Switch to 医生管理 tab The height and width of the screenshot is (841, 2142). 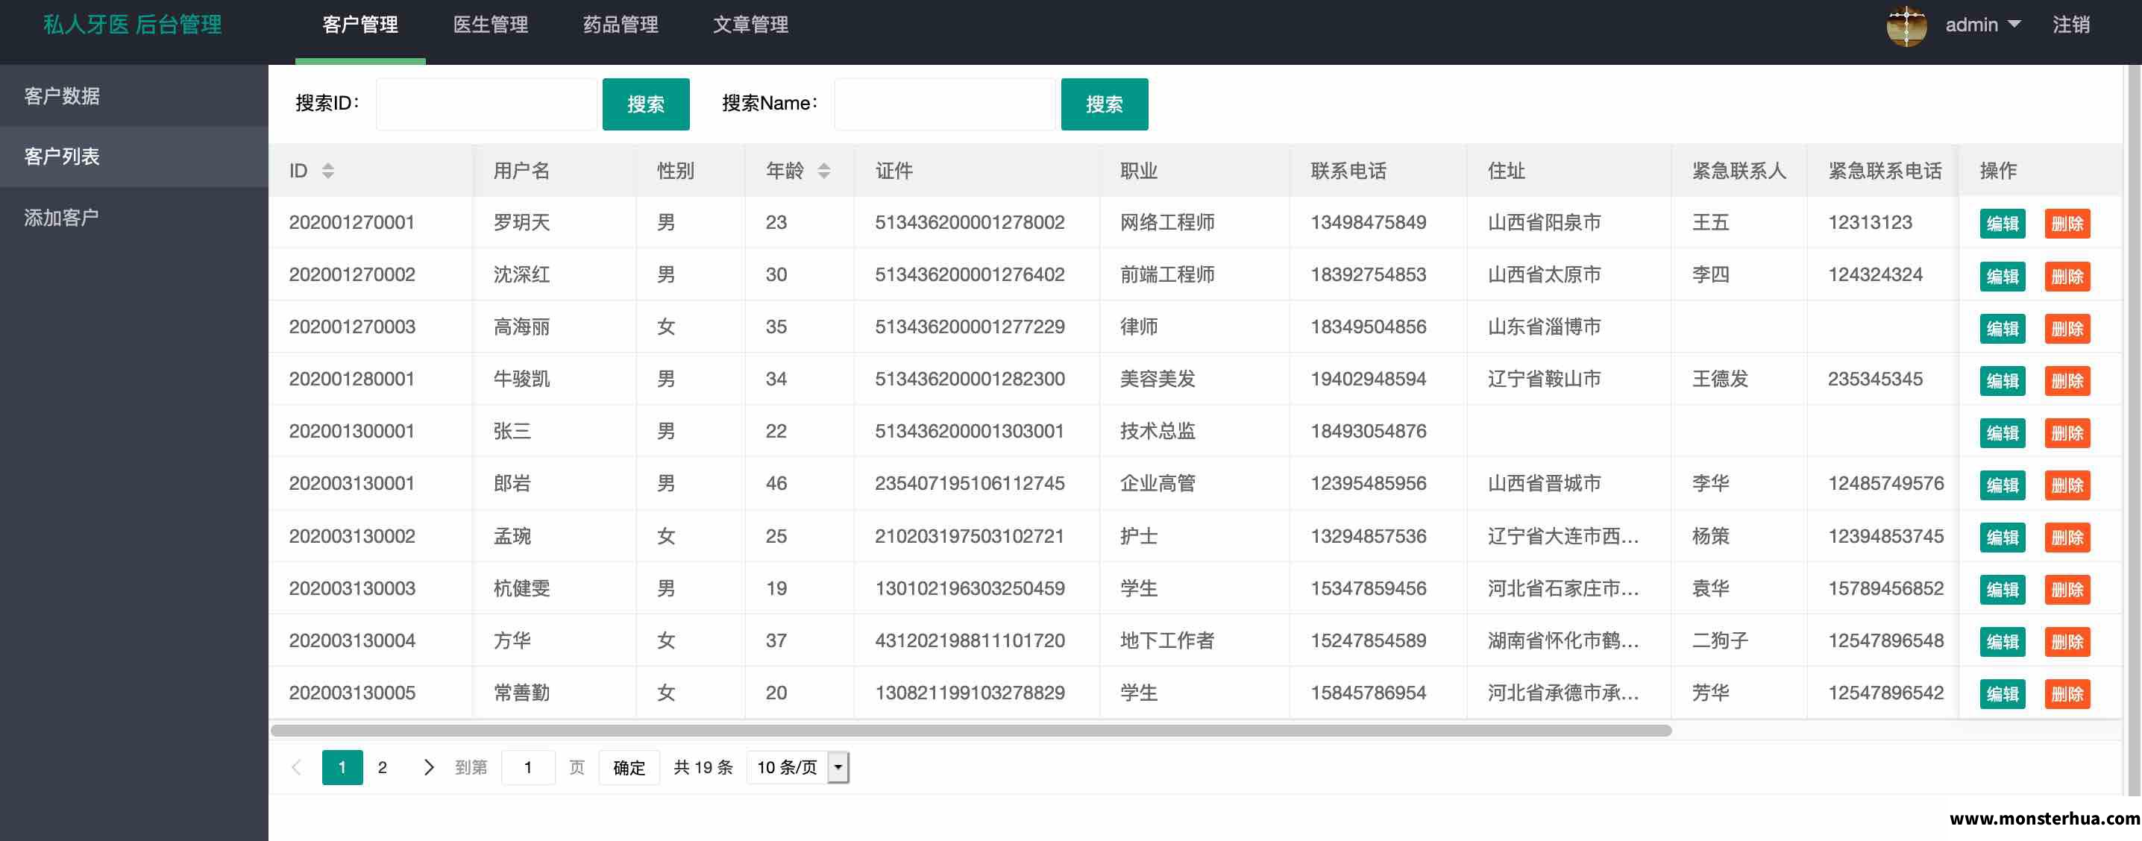491,25
